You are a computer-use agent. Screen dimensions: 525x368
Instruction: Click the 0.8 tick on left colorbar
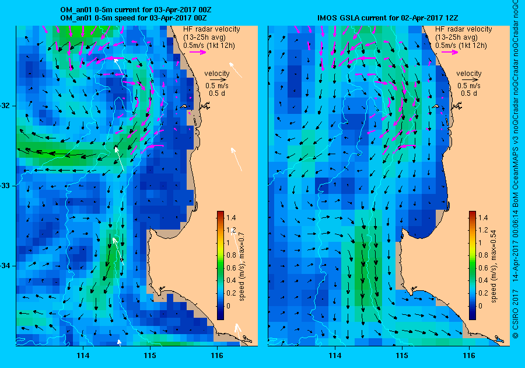231,255
